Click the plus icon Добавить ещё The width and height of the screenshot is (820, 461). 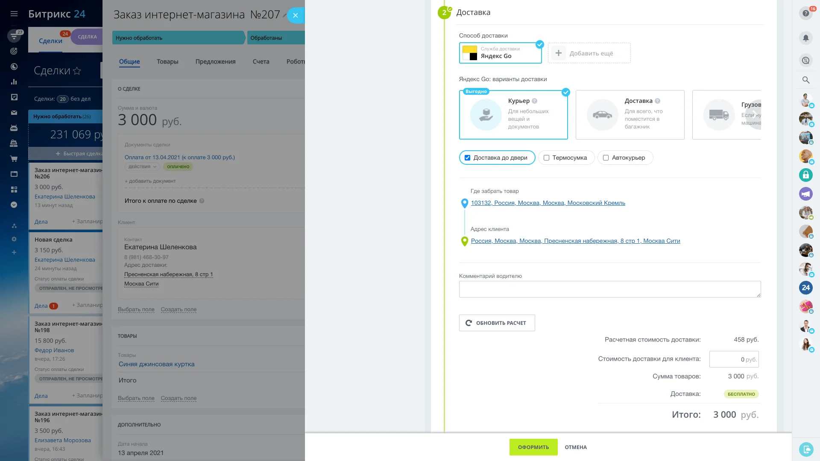558,53
